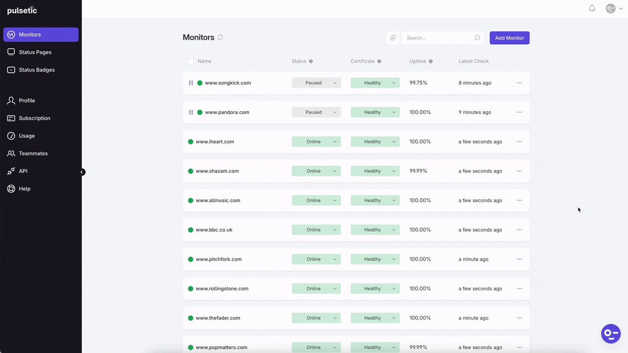Refresh the Monitors list icon
The width and height of the screenshot is (628, 353).
220,38
